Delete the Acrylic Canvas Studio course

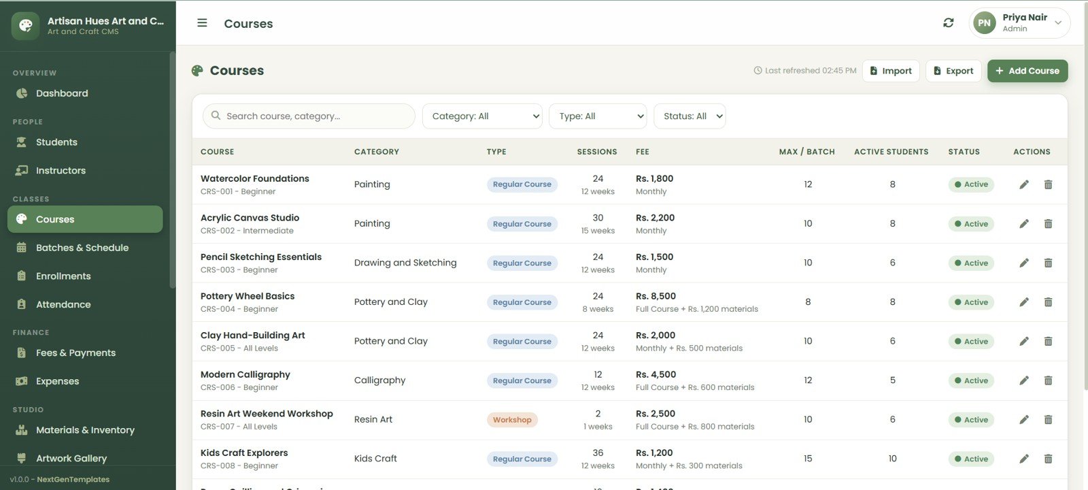pyautogui.click(x=1048, y=224)
